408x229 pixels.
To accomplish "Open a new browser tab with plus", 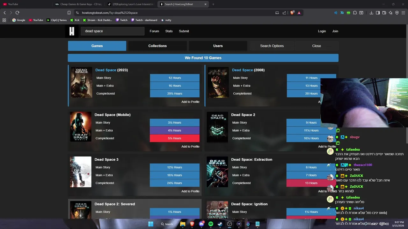I will (213, 4).
